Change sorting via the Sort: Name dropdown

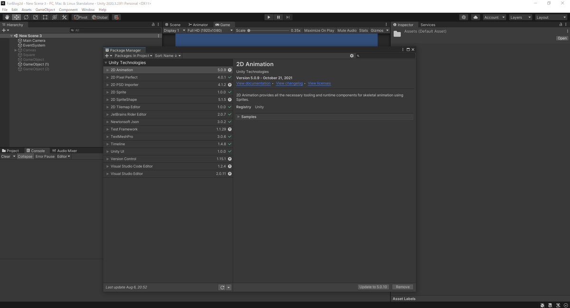coord(167,56)
